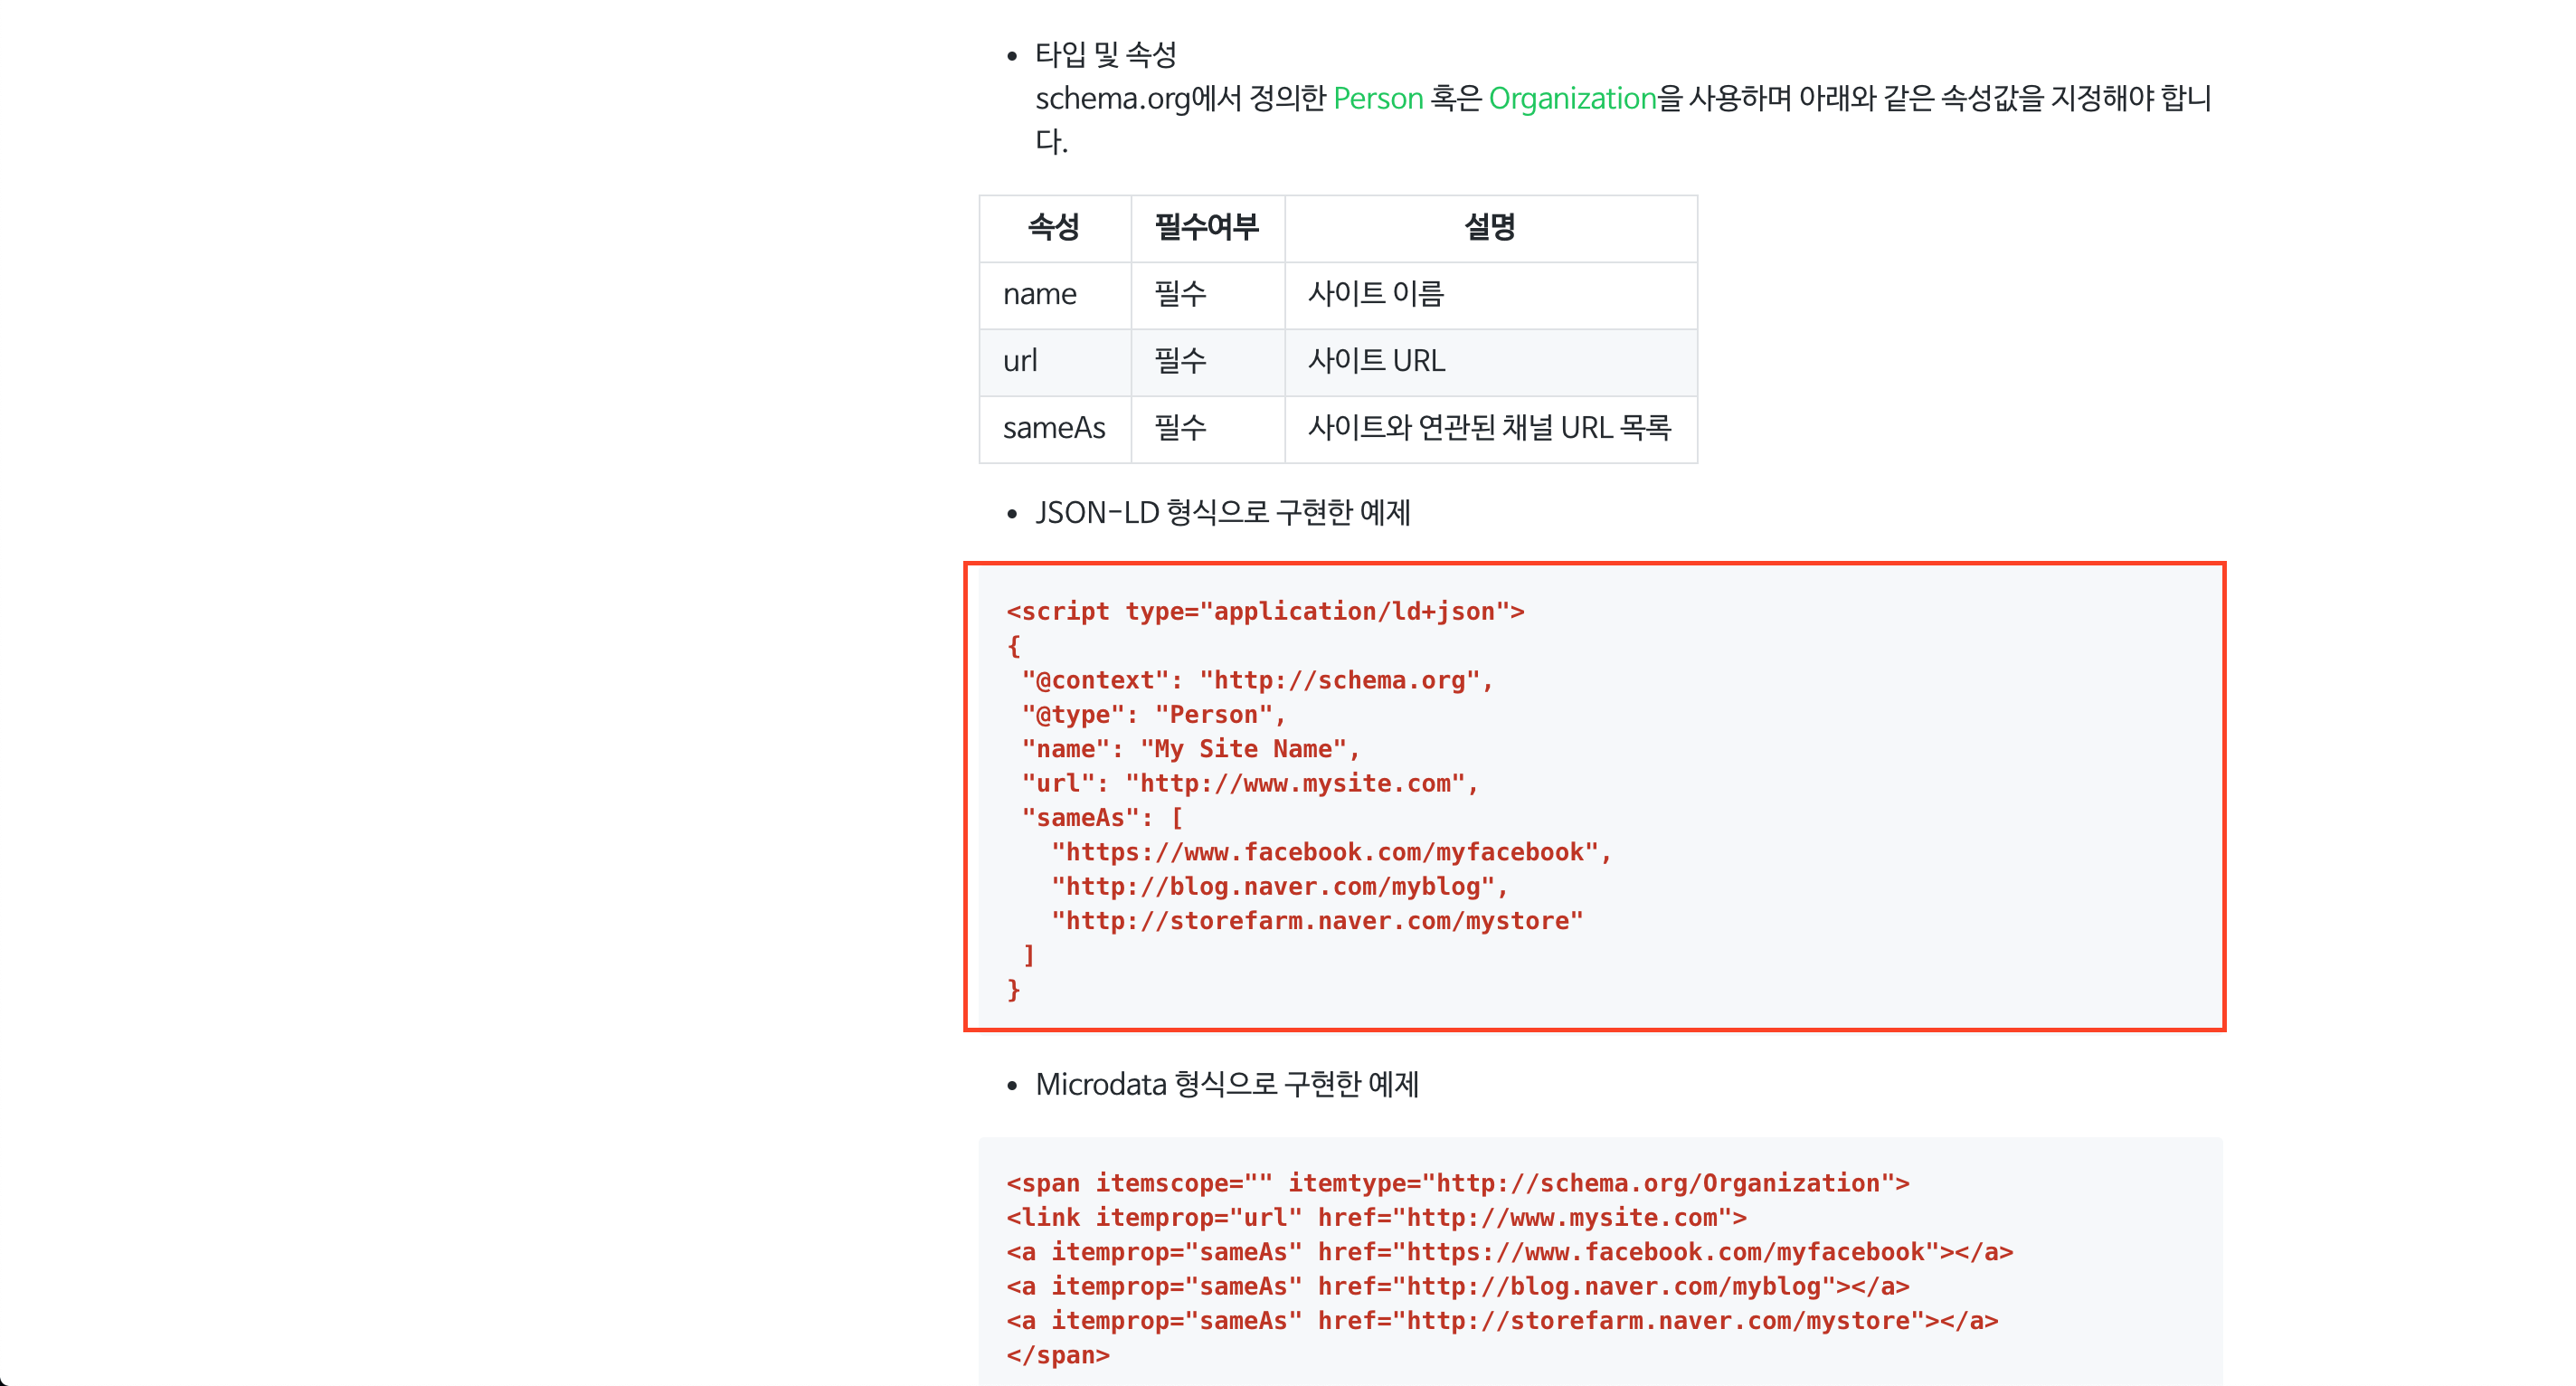Click the Microdata facebook sameAs anchor line
This screenshot has height=1386, width=2576.
coord(1510,1252)
